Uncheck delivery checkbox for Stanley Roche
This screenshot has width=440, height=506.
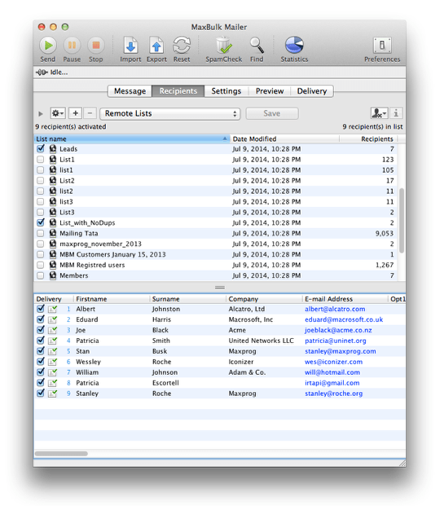[41, 393]
